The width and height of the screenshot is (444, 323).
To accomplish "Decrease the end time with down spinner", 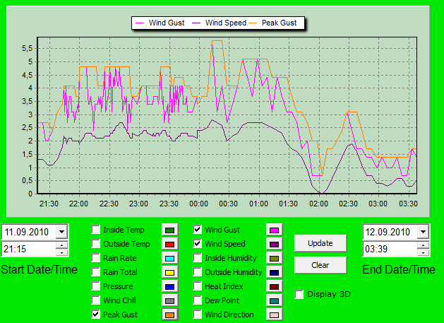I will pos(422,252).
